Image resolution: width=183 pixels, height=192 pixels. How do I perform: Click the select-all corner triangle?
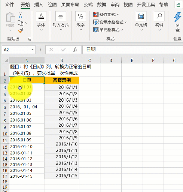[x=6, y=60]
